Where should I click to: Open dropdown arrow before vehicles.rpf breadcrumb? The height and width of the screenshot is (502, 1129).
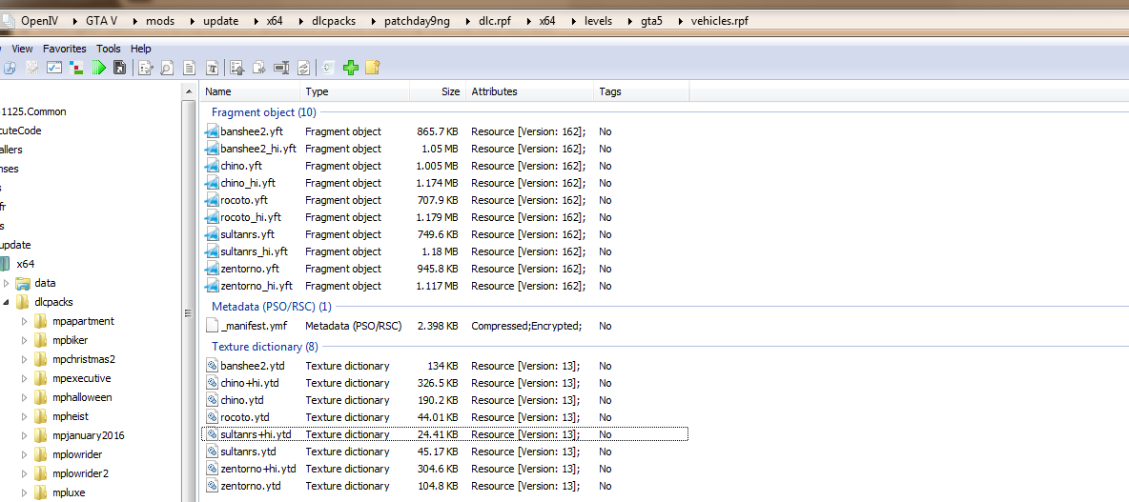pyautogui.click(x=681, y=21)
